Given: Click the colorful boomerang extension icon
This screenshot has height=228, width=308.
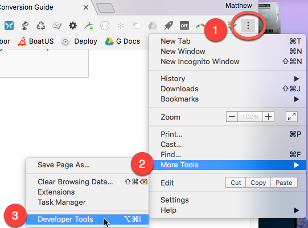Looking at the screenshot, I should pos(200,26).
